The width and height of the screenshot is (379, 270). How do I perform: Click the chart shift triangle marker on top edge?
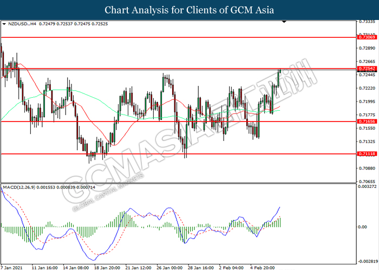(x=284, y=23)
